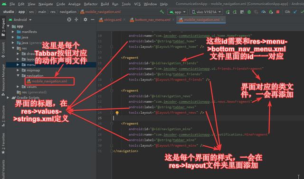Collapse the navigation folder arrow
304x179 pixels.
18,76
